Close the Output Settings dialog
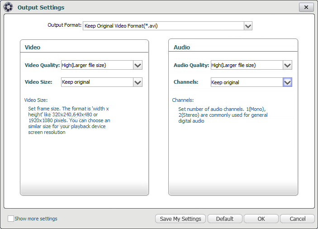 coord(306,7)
